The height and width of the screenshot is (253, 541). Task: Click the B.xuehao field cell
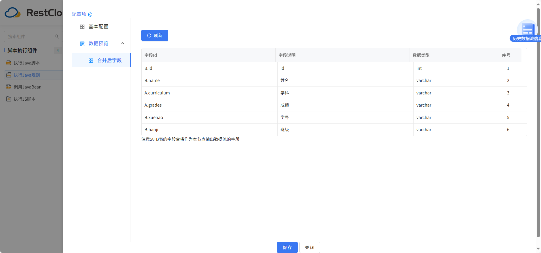click(x=209, y=117)
